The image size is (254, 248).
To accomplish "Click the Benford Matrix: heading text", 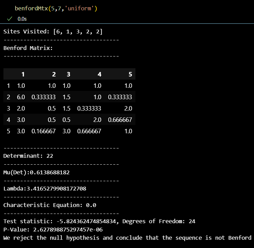I will click(x=28, y=48).
